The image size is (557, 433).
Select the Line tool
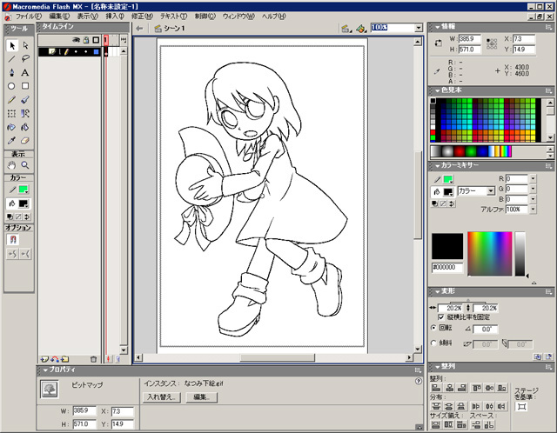[11, 58]
